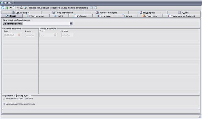
Task: Open the События tab
Action: 80,16
